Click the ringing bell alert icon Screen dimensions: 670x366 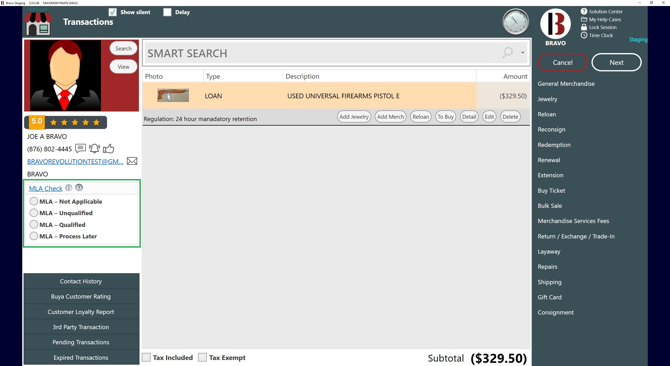point(94,148)
